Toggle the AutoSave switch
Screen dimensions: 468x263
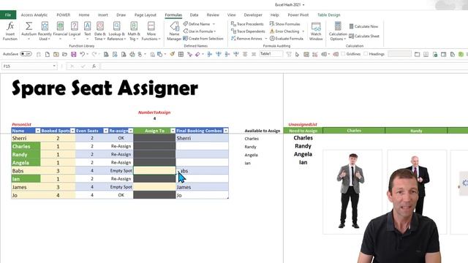26,54
